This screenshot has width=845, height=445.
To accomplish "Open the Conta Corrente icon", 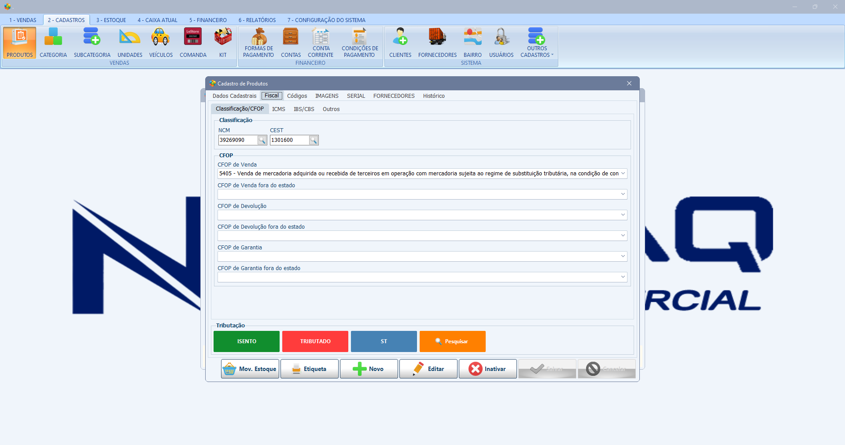I will 321,43.
